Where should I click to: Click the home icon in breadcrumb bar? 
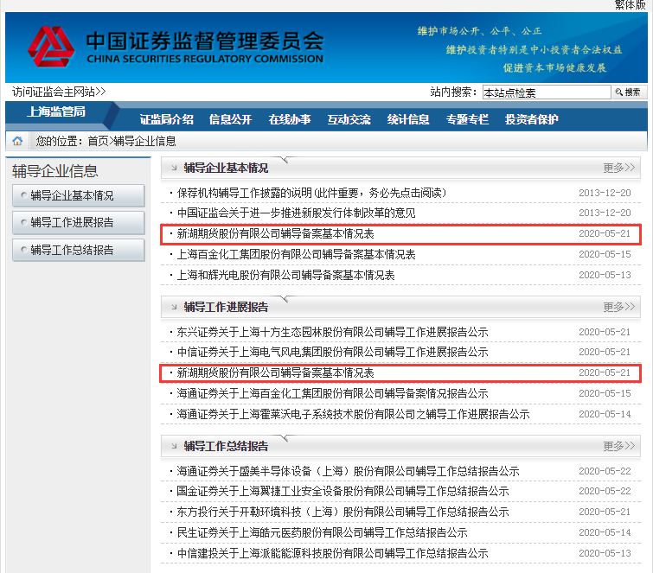click(17, 141)
